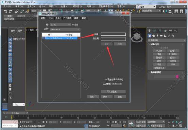Screen dimensions: 188x130
Task: Switch to the 四元菜单 tab
Action: [x=67, y=18]
